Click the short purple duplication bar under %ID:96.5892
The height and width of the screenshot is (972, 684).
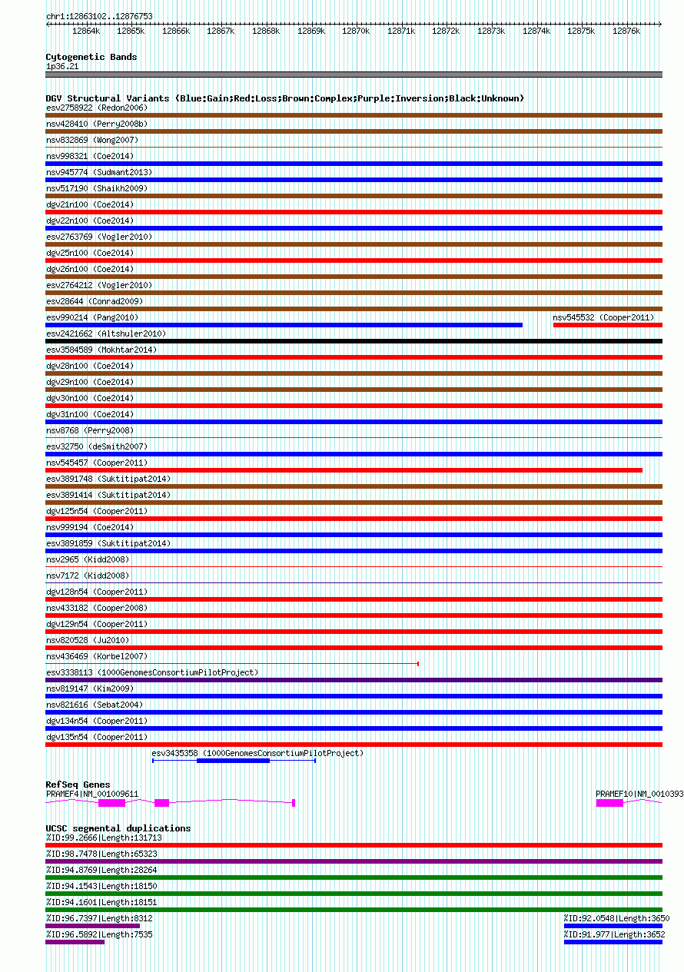pos(75,942)
